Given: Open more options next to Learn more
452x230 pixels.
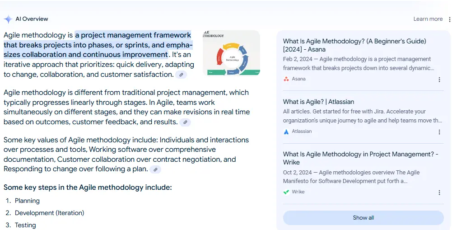Looking at the screenshot, I should 449,19.
